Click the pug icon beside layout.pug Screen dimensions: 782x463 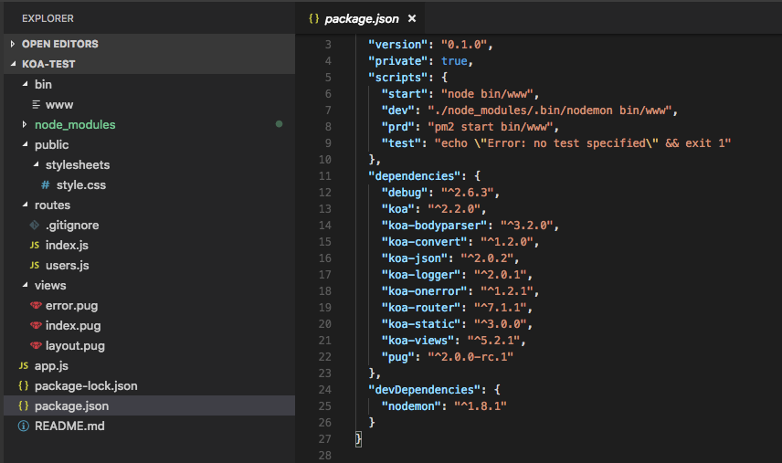tap(36, 345)
